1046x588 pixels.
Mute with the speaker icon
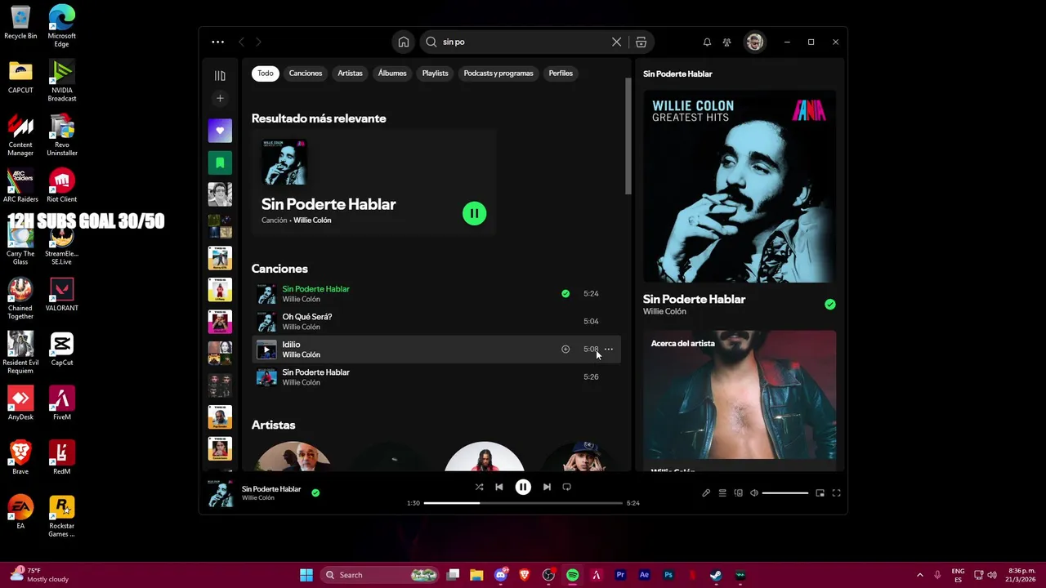click(754, 493)
